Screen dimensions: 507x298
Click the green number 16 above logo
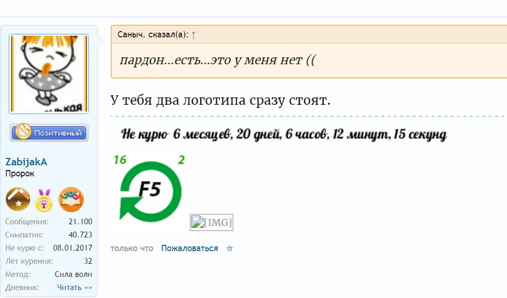click(x=120, y=160)
